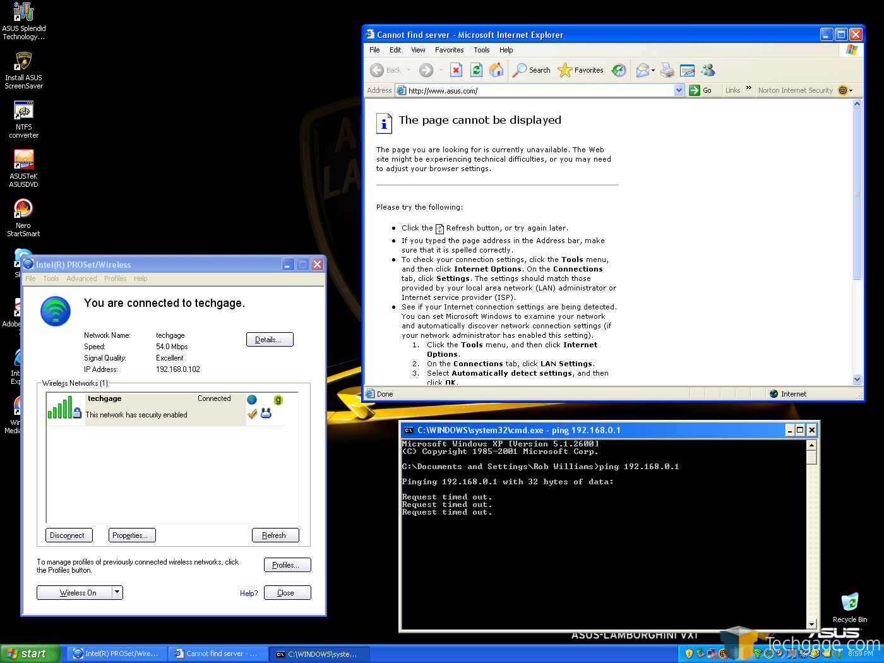Viewport: 884px width, 663px height.
Task: Select the Install ASUS ScreenSaver desktop icon
Action: pyautogui.click(x=23, y=71)
